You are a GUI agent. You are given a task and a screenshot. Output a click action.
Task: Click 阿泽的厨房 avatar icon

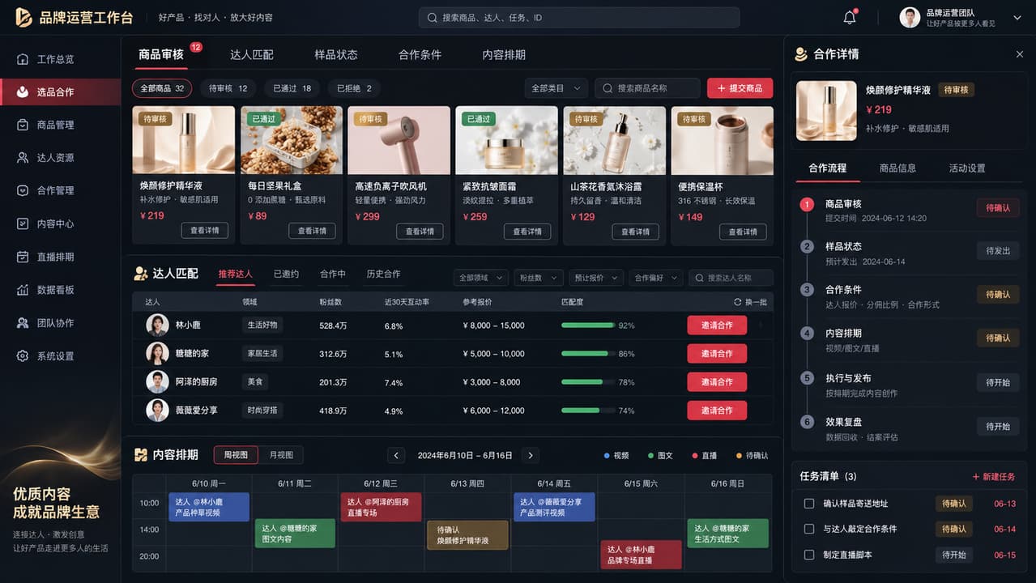coord(157,381)
